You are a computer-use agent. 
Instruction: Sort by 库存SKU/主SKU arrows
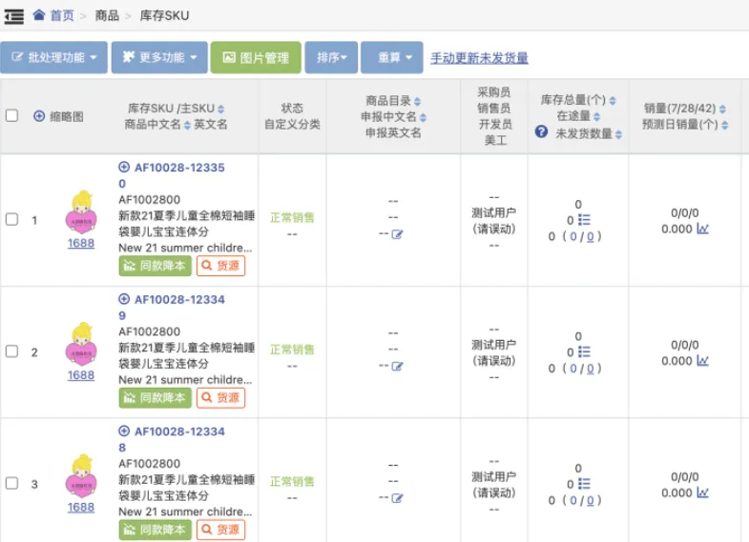[220, 110]
